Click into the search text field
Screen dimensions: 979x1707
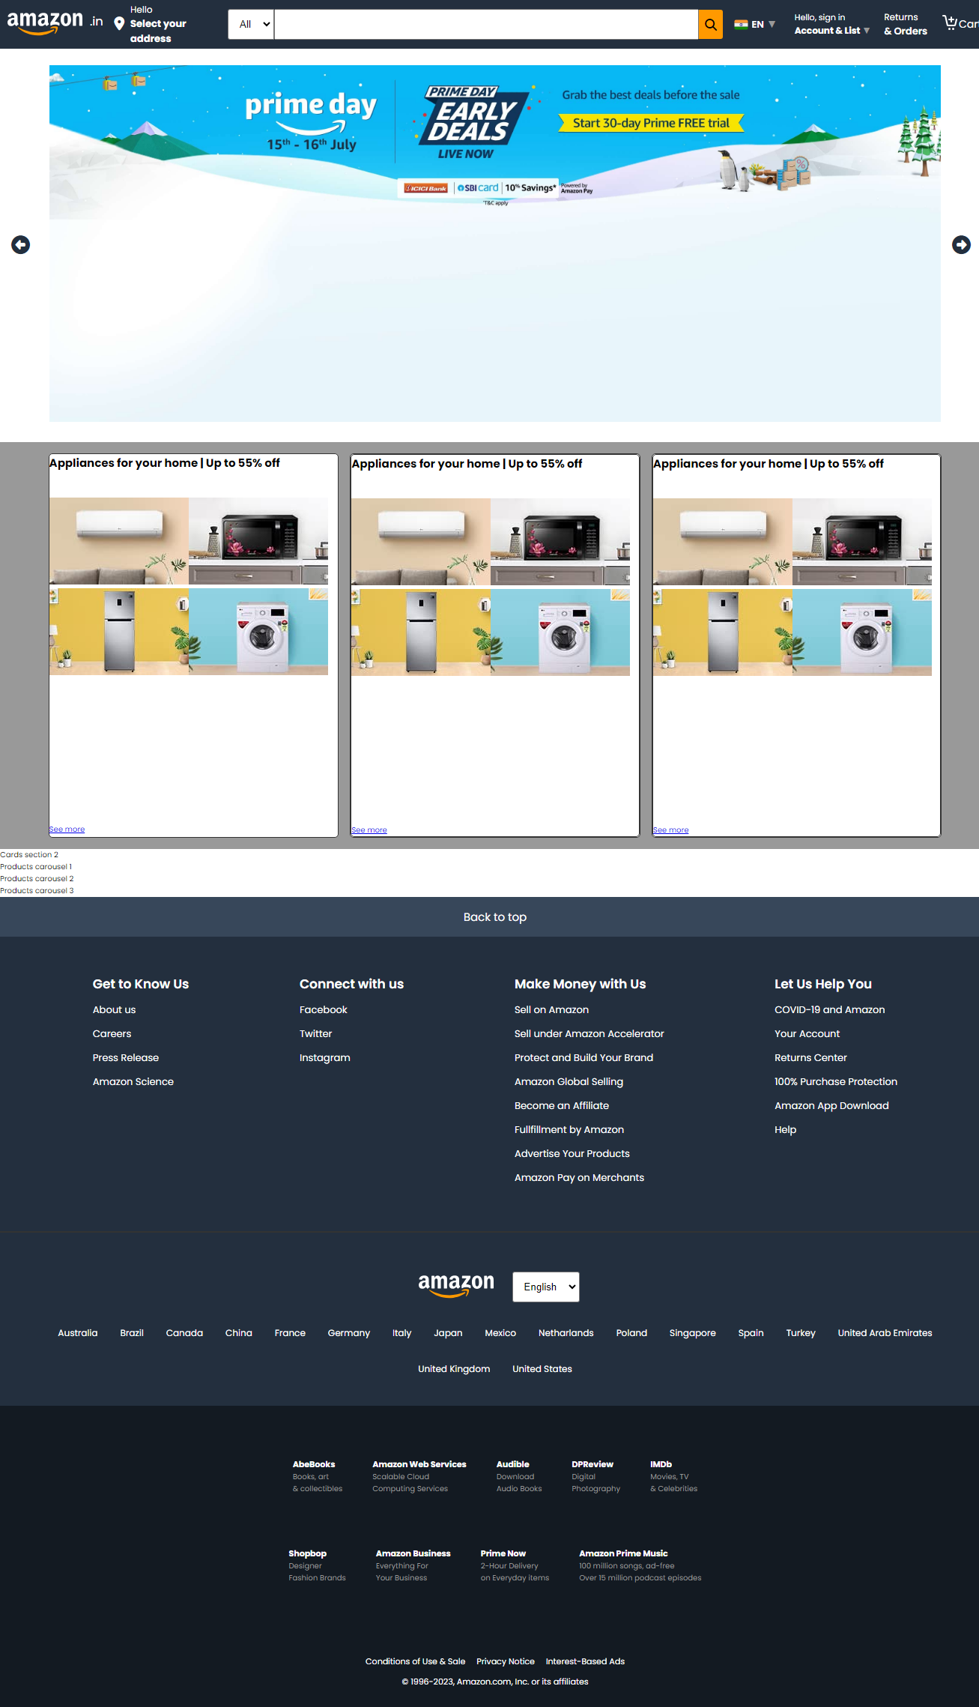point(486,24)
